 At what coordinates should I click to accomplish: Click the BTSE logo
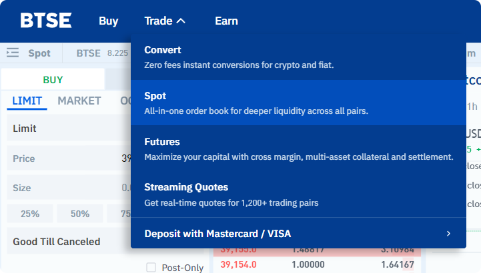point(46,21)
